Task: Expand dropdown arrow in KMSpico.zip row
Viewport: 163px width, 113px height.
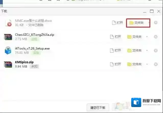Action: tap(147, 64)
